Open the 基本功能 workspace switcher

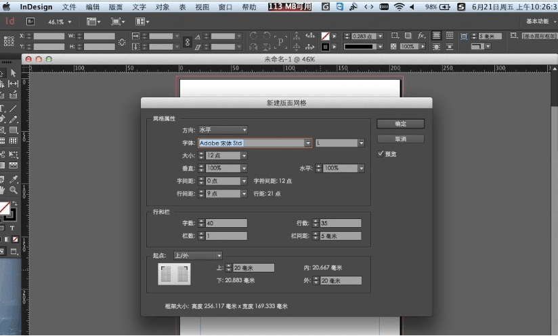coord(537,21)
